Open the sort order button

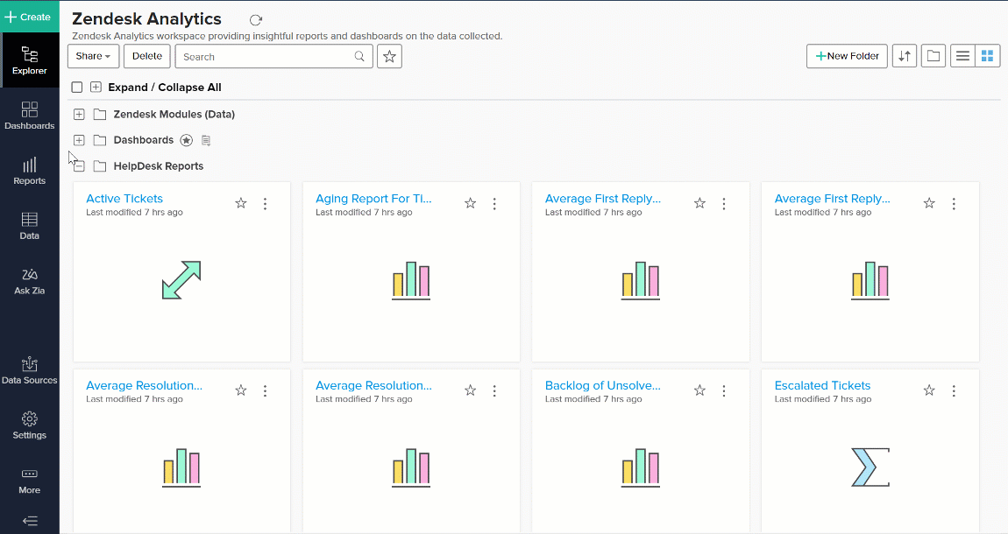905,56
